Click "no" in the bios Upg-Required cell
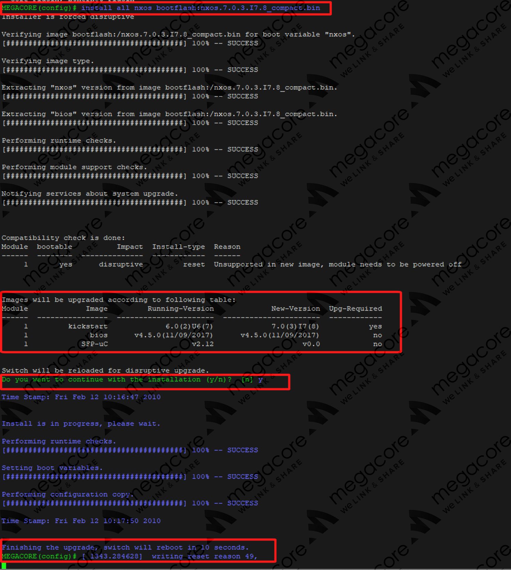Screen dimensions: 511x570 point(377,335)
